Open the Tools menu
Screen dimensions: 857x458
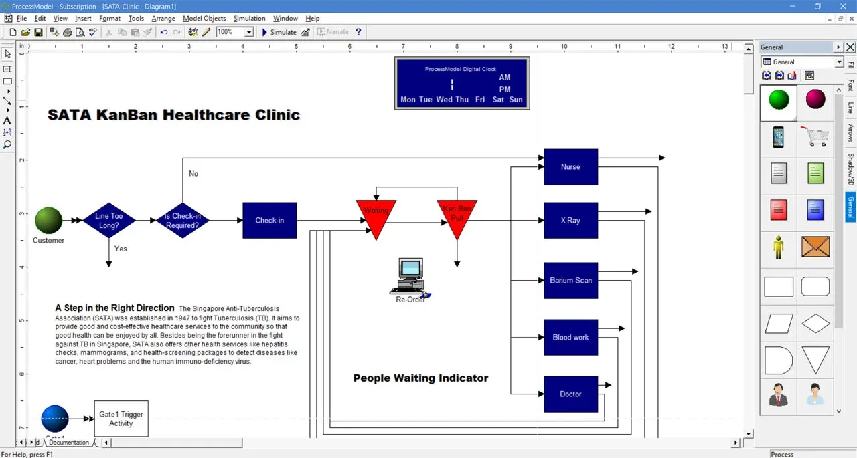point(136,19)
